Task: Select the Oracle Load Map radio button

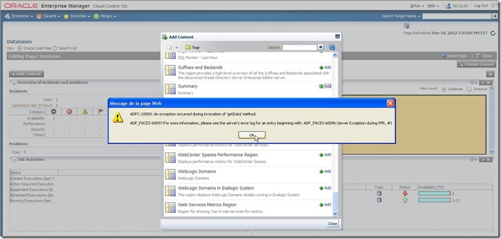Action: pyautogui.click(x=20, y=48)
